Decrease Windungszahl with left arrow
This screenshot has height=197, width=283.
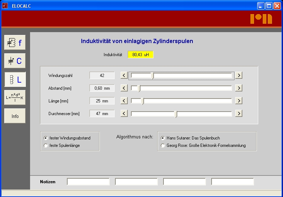(x=124, y=75)
